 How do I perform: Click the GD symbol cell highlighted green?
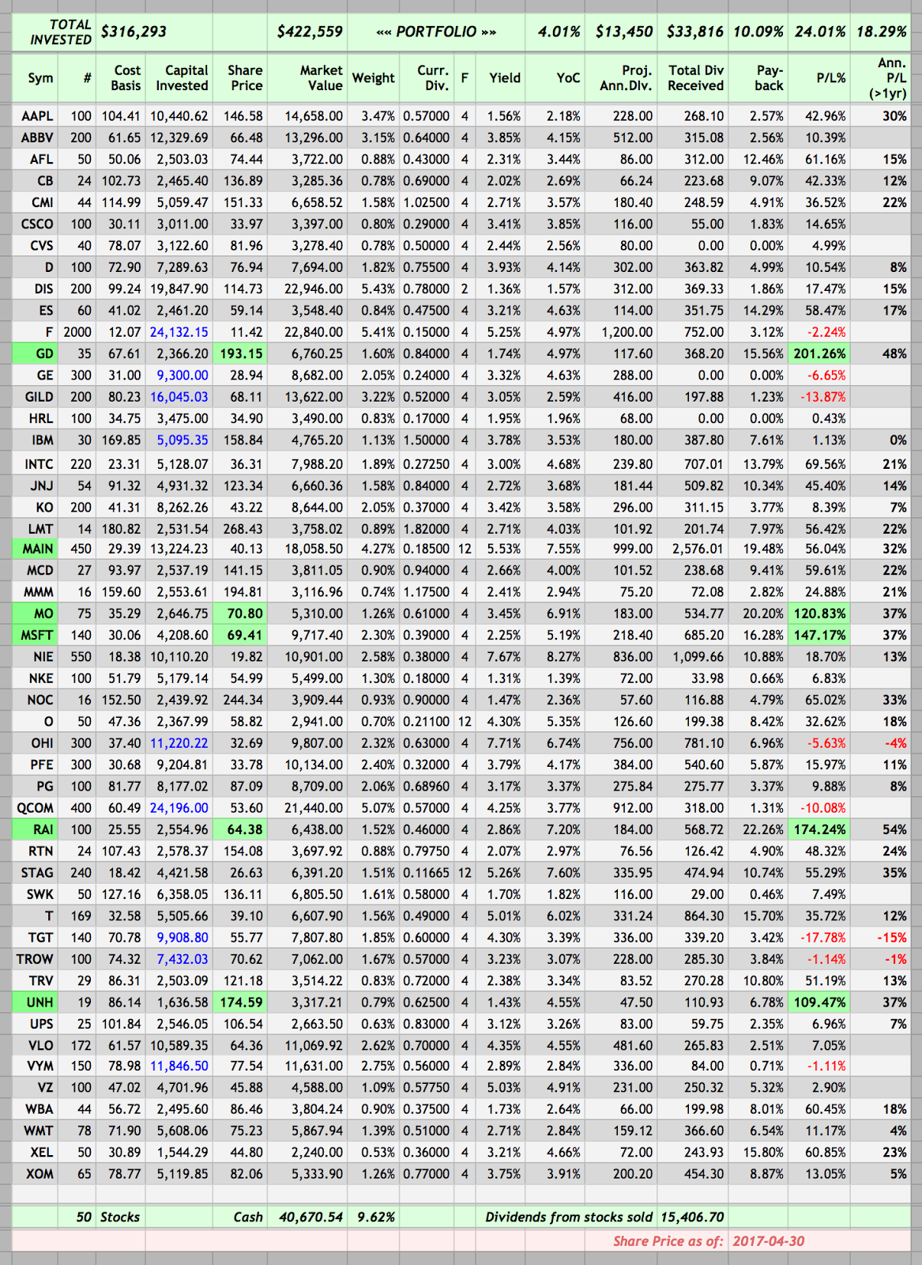(x=36, y=353)
